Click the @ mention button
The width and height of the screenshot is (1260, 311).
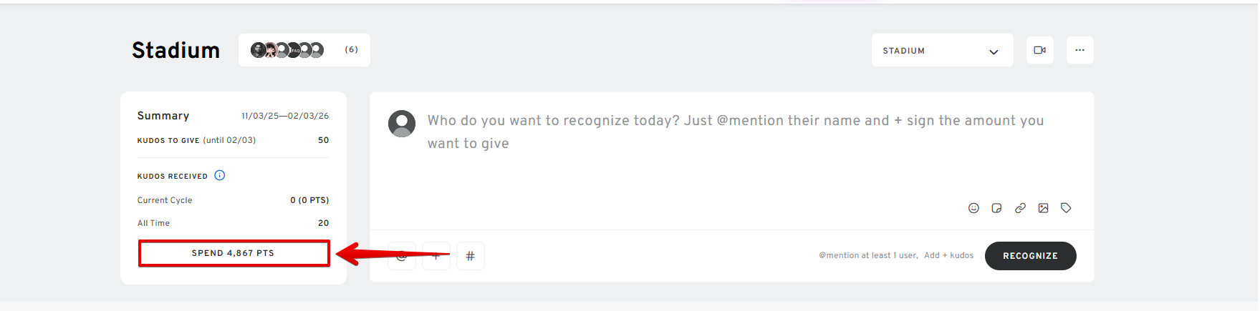point(402,256)
